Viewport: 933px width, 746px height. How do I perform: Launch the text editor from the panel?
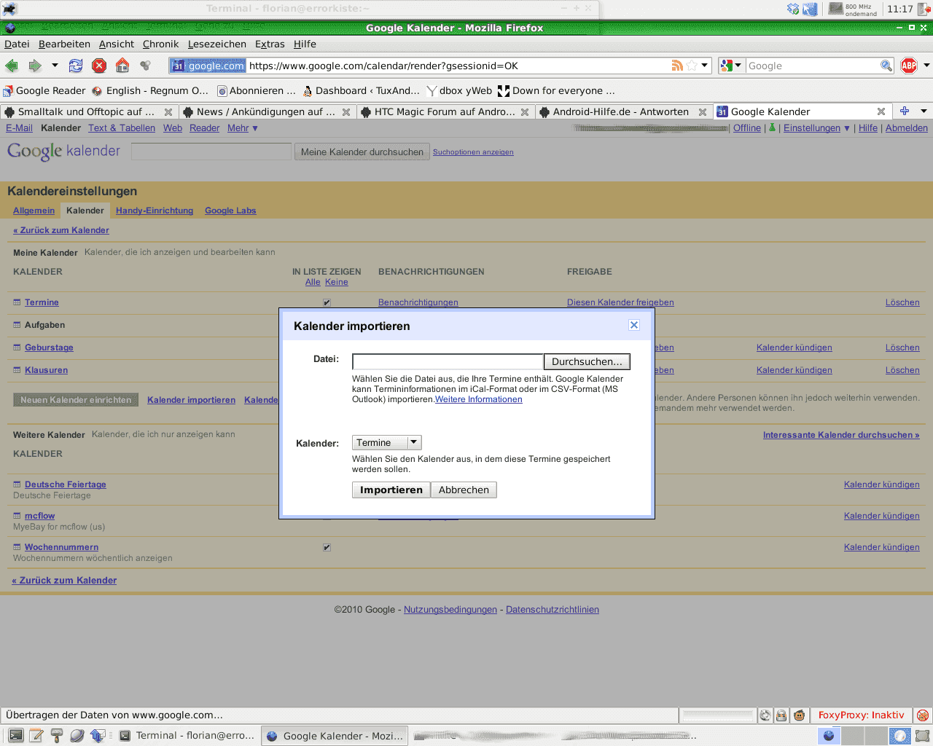[36, 736]
